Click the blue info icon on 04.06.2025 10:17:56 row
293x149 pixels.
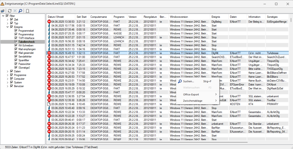49,26
